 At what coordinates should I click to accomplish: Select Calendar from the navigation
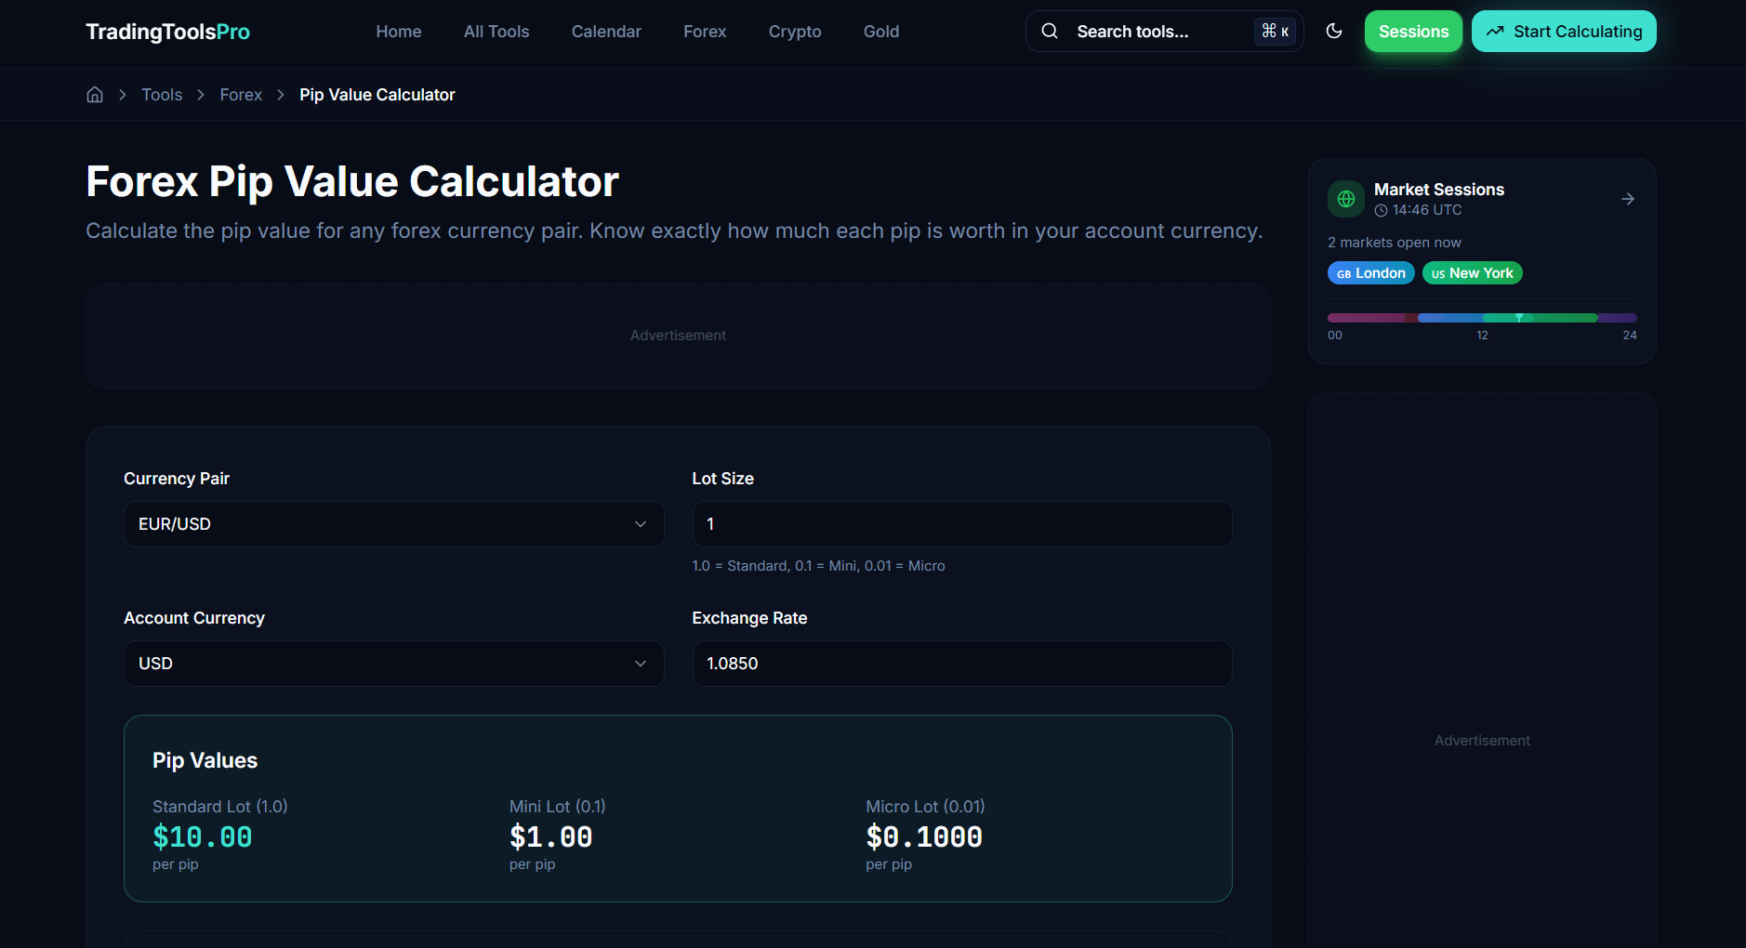click(x=606, y=31)
